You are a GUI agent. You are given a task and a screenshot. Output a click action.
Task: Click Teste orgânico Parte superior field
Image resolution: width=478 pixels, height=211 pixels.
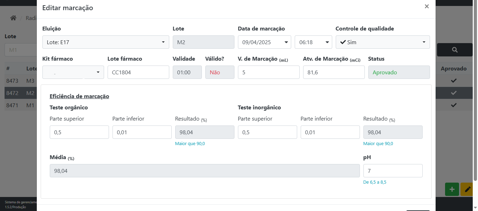[79, 132]
